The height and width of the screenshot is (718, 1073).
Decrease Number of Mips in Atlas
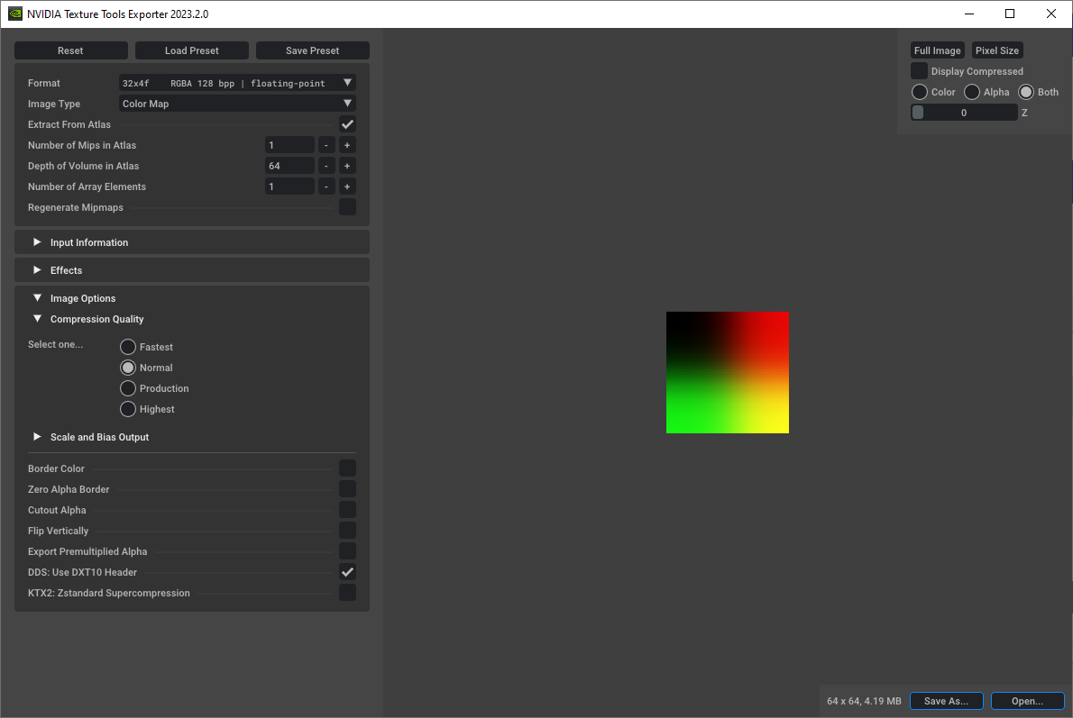point(326,145)
